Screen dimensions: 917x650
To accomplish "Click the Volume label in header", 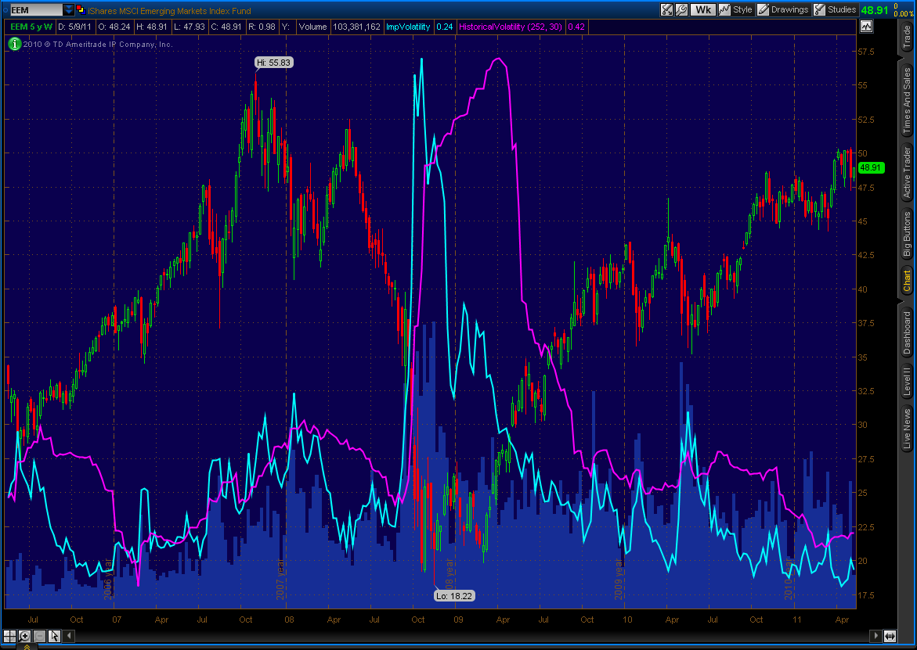I will tap(312, 27).
